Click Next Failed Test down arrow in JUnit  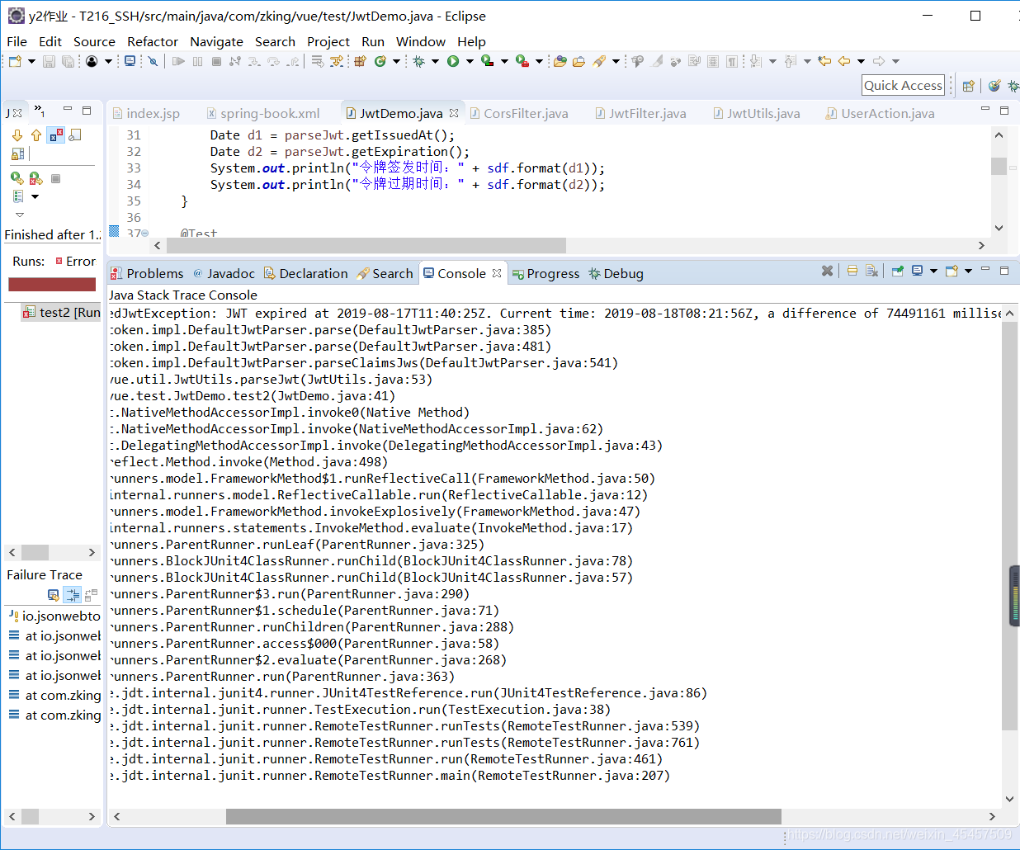coord(17,135)
